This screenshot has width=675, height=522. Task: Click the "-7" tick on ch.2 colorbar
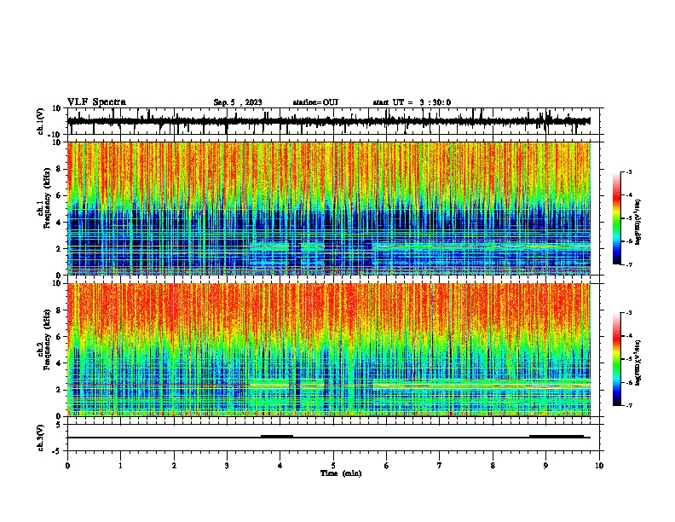click(629, 405)
